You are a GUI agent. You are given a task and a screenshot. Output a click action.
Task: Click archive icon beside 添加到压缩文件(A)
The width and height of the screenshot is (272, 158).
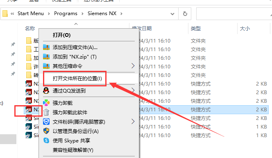[46, 47]
